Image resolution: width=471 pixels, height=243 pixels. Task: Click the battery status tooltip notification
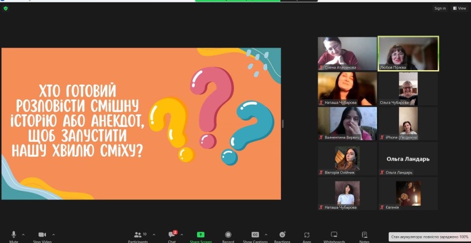[x=430, y=237]
